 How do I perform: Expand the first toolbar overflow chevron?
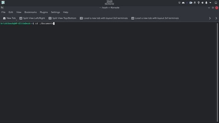pos(210,18)
